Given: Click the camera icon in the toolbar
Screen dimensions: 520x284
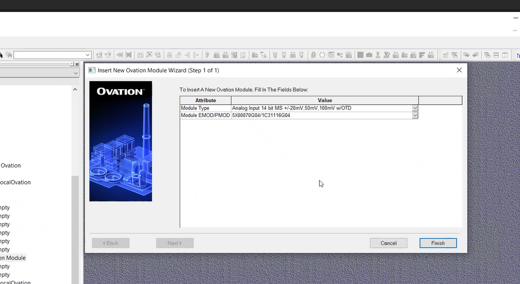Looking at the screenshot, I should [x=369, y=55].
